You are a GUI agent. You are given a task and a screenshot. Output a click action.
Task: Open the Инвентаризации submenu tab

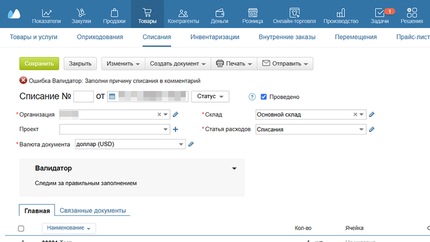(215, 37)
